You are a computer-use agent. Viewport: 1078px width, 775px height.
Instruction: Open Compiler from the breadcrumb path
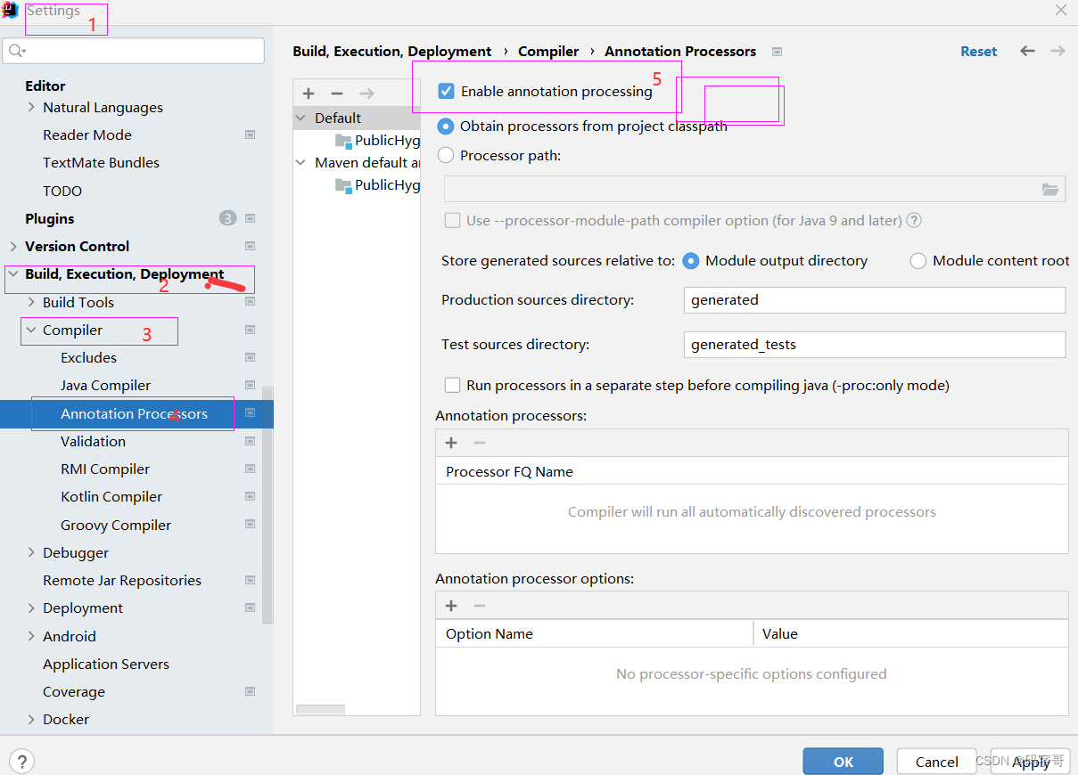[x=548, y=51]
